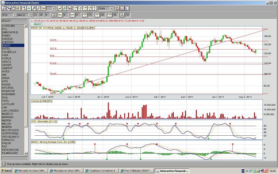
Task: Click the MACD fast period field 12
Action: [x=35, y=15]
